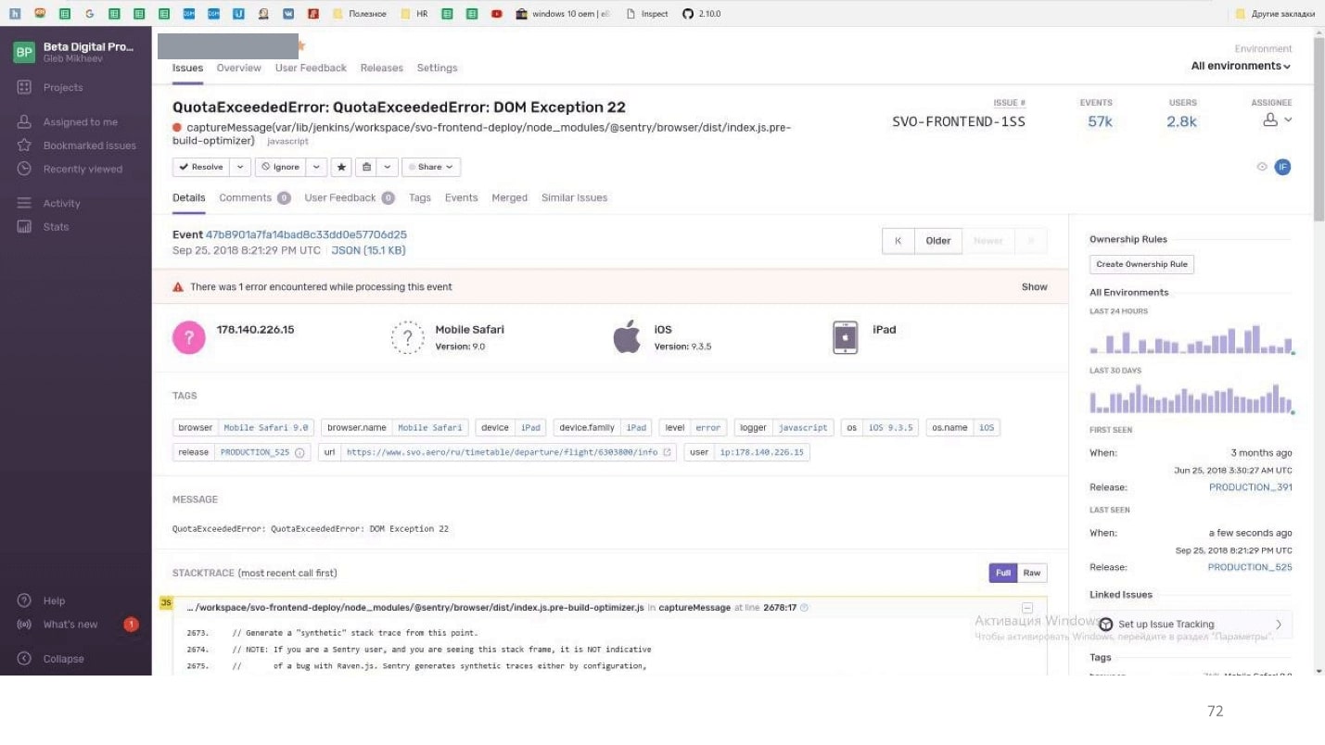Viewport: 1325px width, 745px height.
Task: Open the Ignore options dropdown arrow
Action: [316, 167]
